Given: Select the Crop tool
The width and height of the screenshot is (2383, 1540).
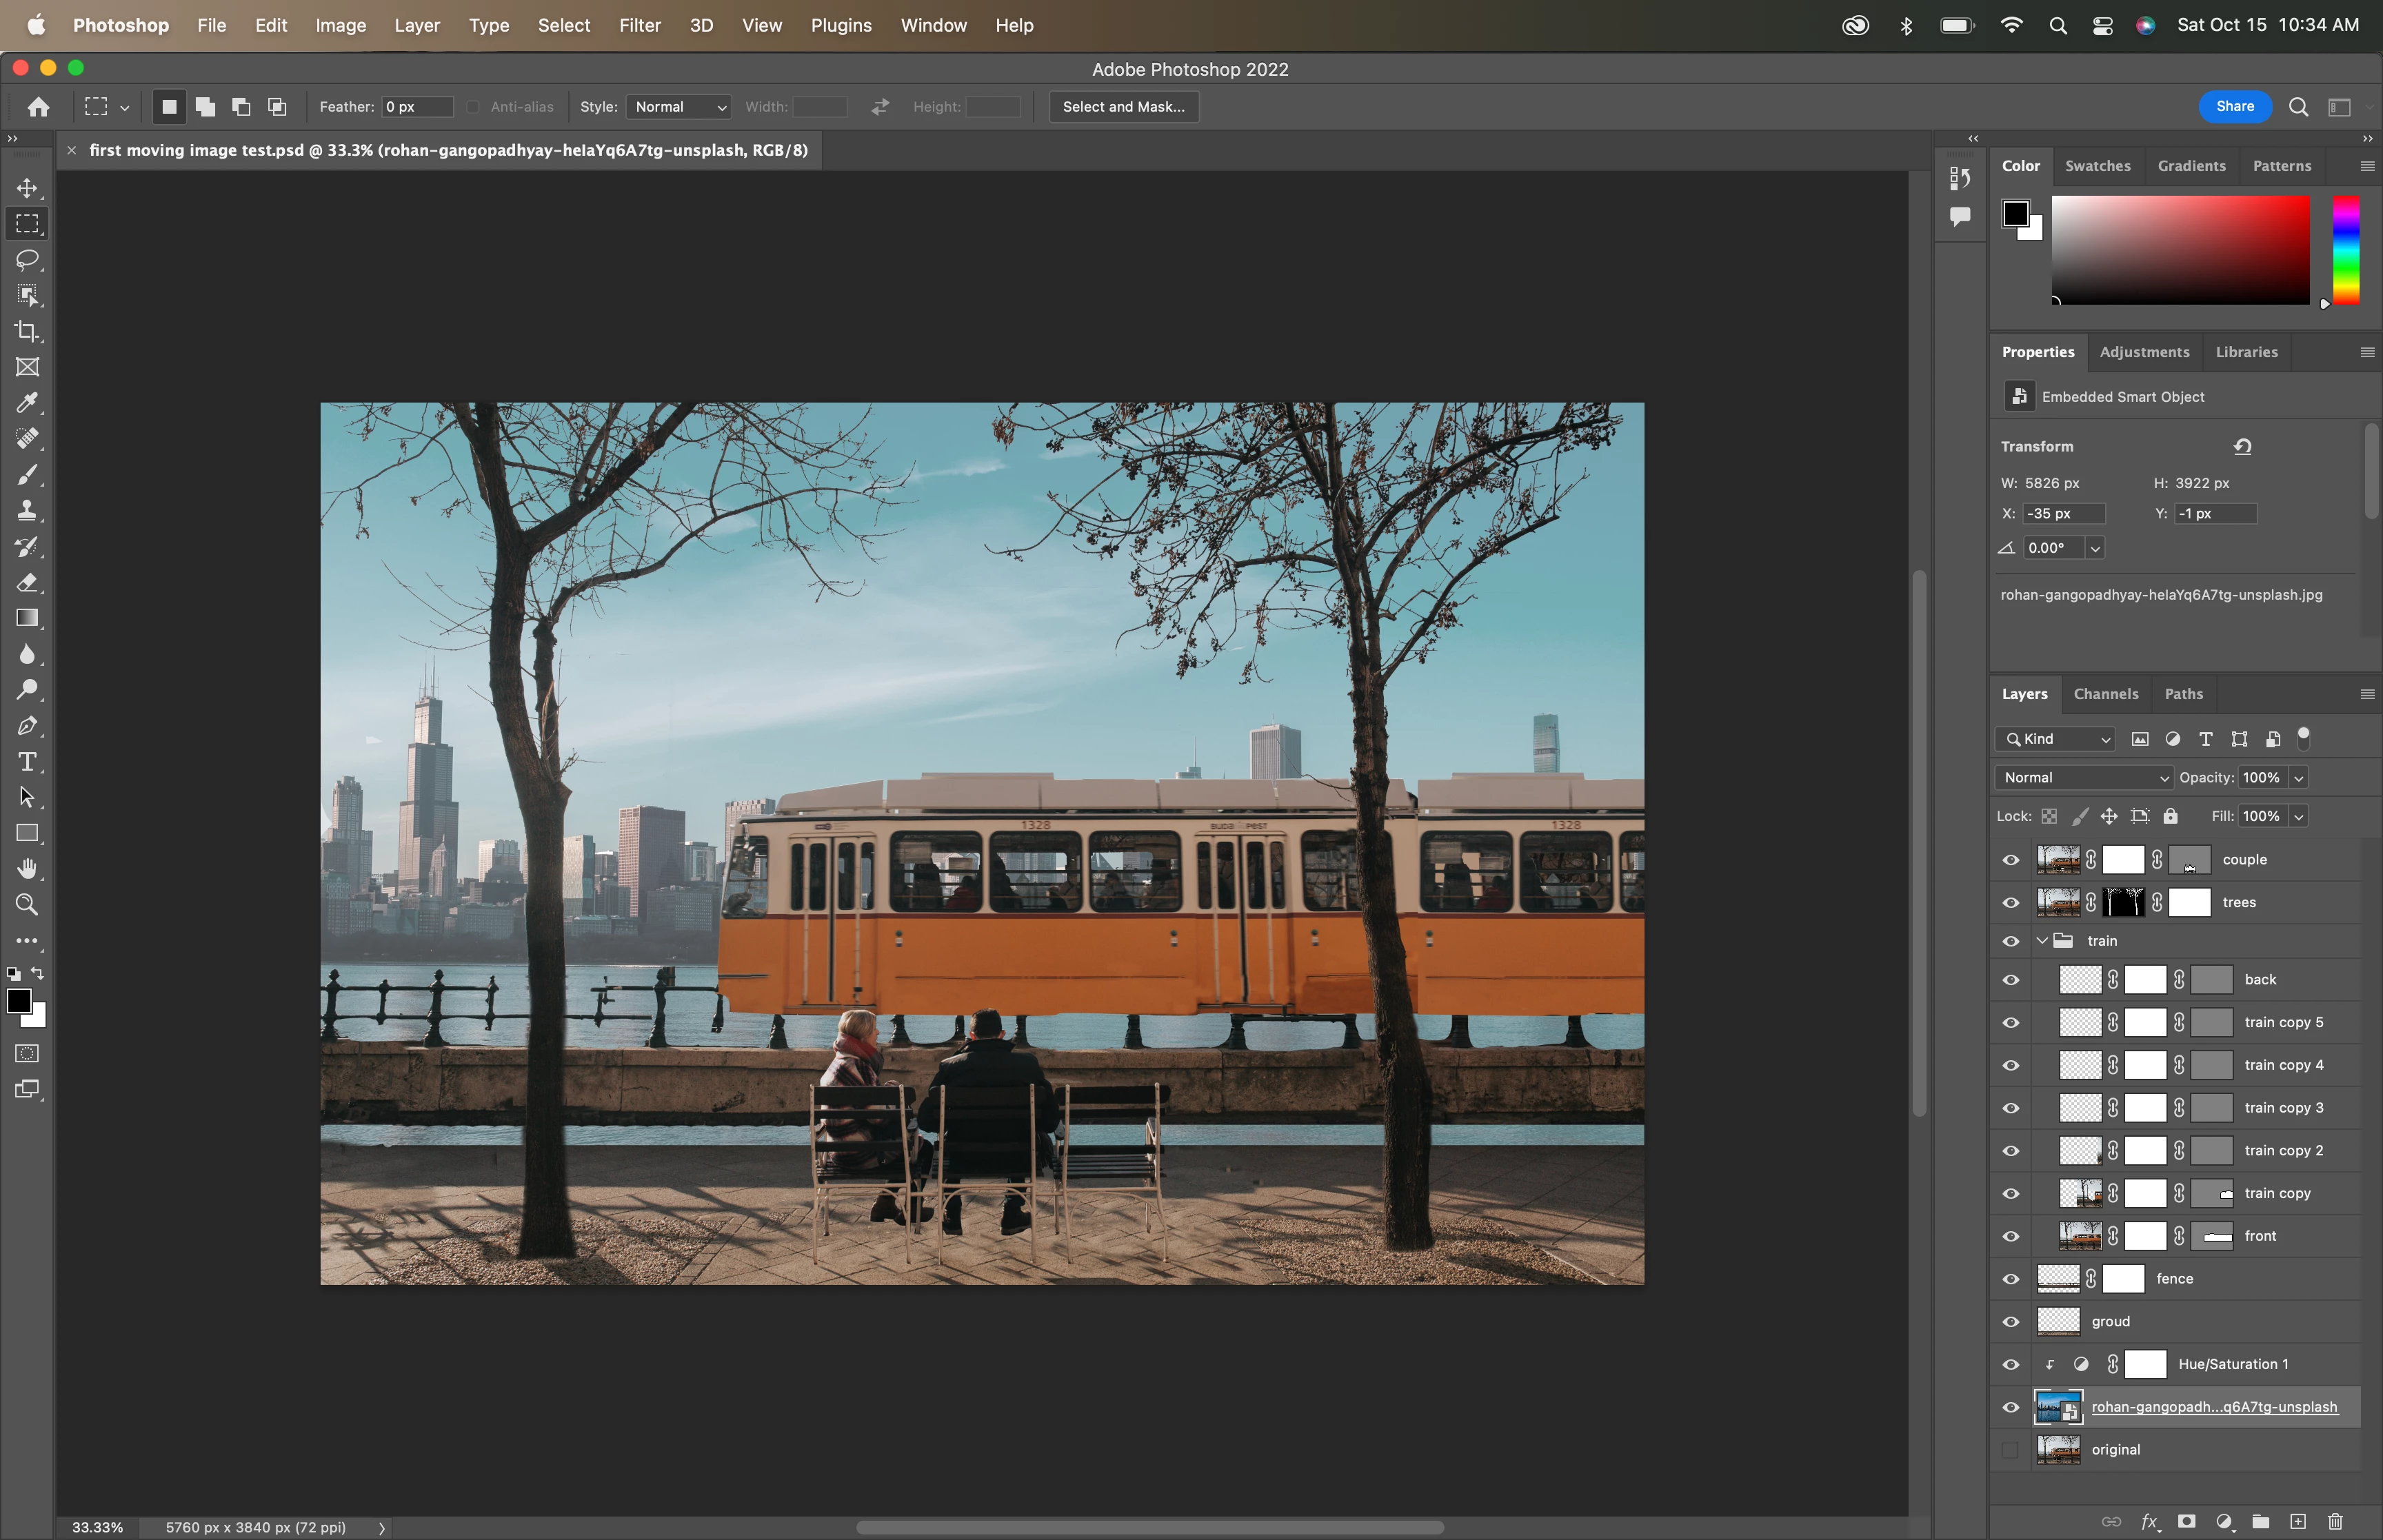Looking at the screenshot, I should (27, 331).
